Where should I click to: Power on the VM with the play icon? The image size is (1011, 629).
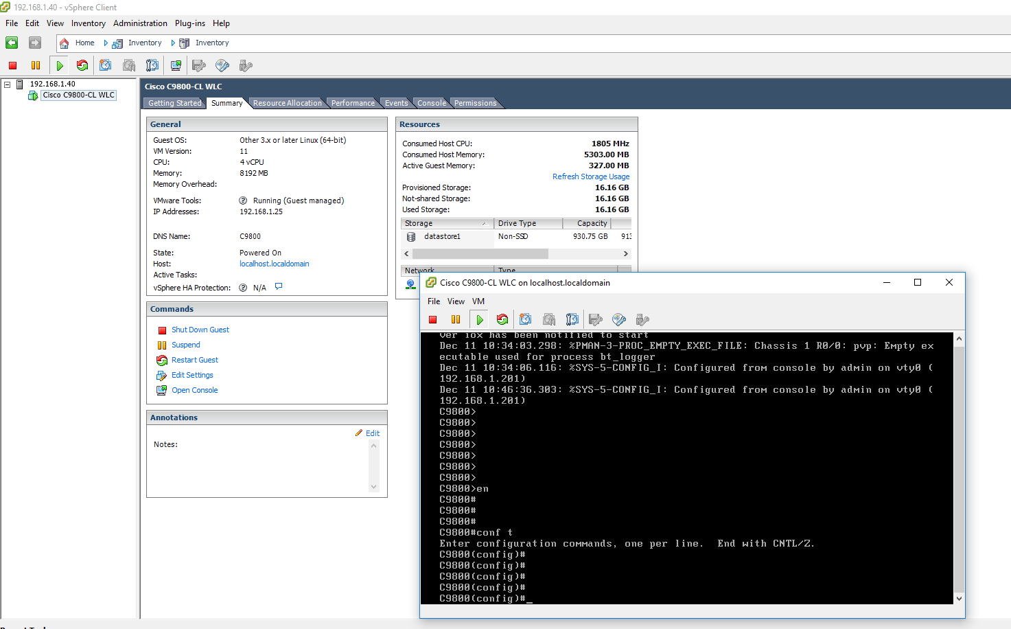[59, 65]
